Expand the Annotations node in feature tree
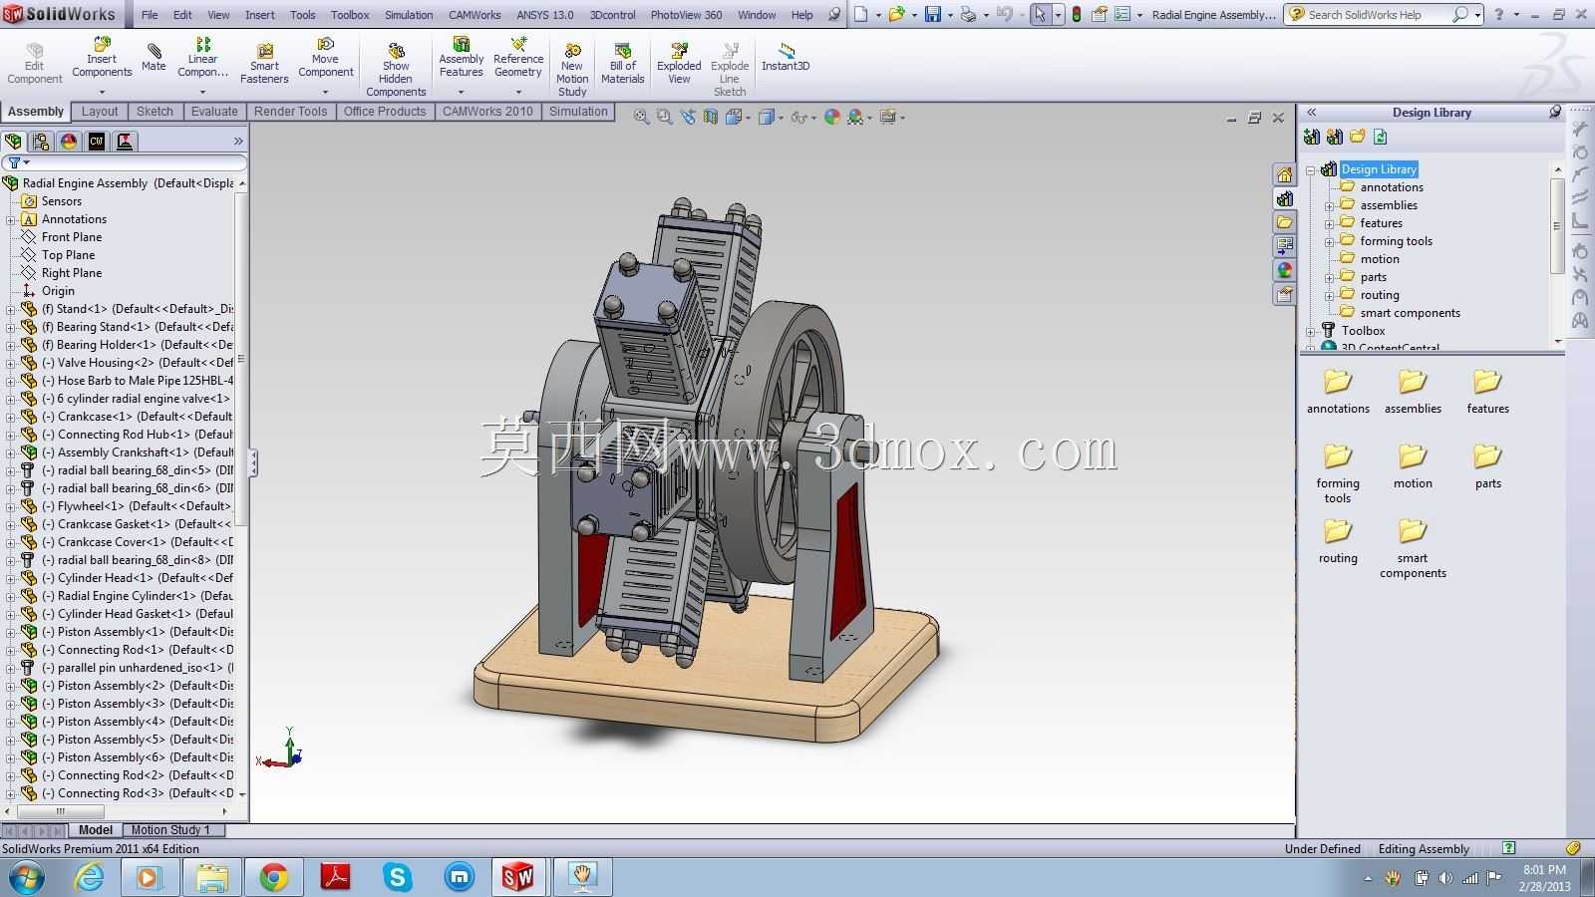 coord(11,219)
